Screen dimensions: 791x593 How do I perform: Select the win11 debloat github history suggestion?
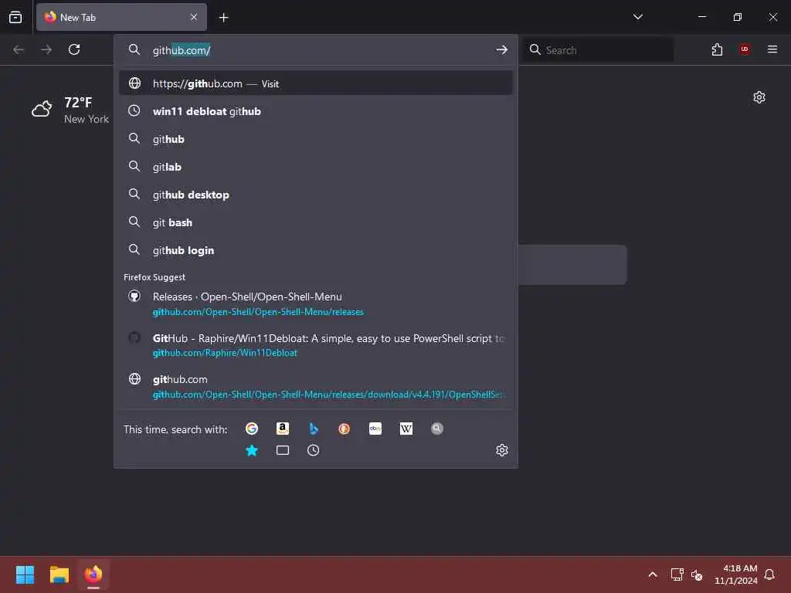coord(315,111)
